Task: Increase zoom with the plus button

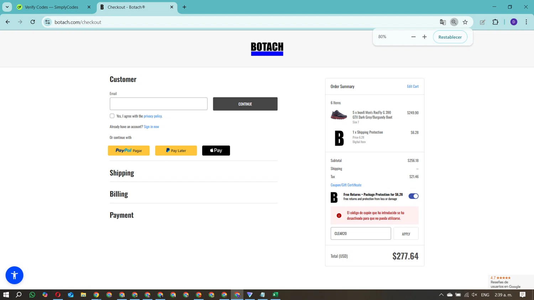Action: point(424,37)
